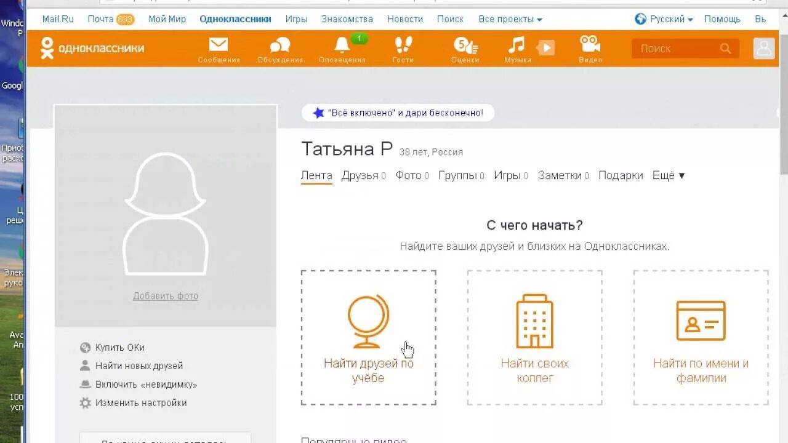Open Новости link
The height and width of the screenshot is (443, 788).
[405, 19]
